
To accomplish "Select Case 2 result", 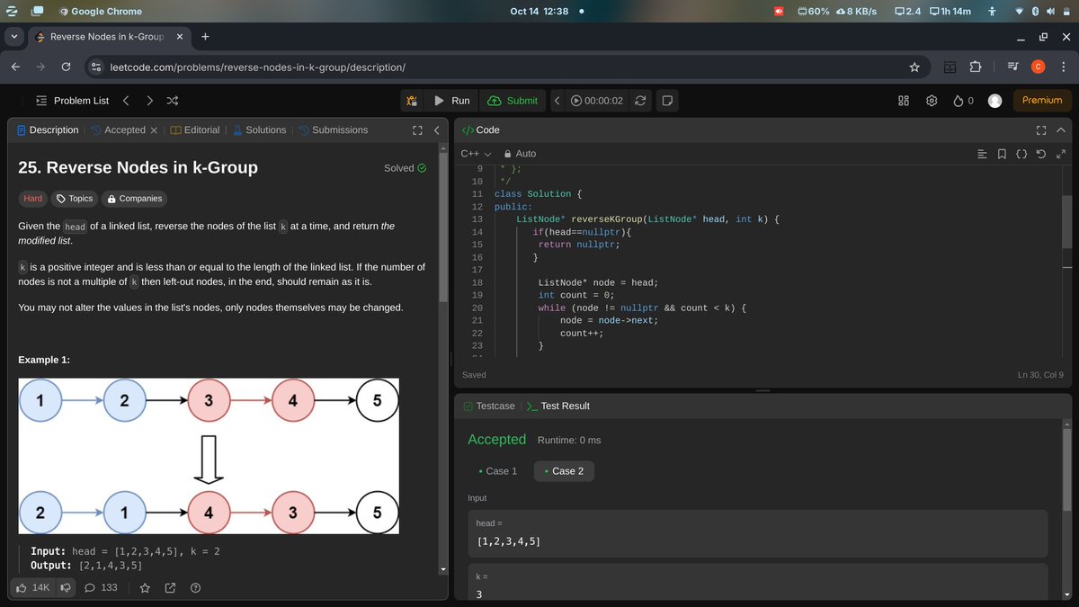I will point(564,471).
